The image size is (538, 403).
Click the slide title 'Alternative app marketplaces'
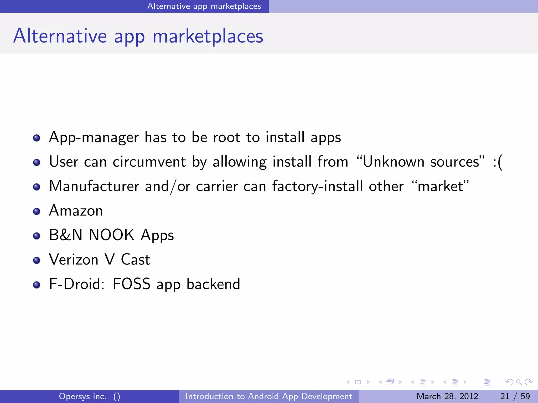(138, 36)
